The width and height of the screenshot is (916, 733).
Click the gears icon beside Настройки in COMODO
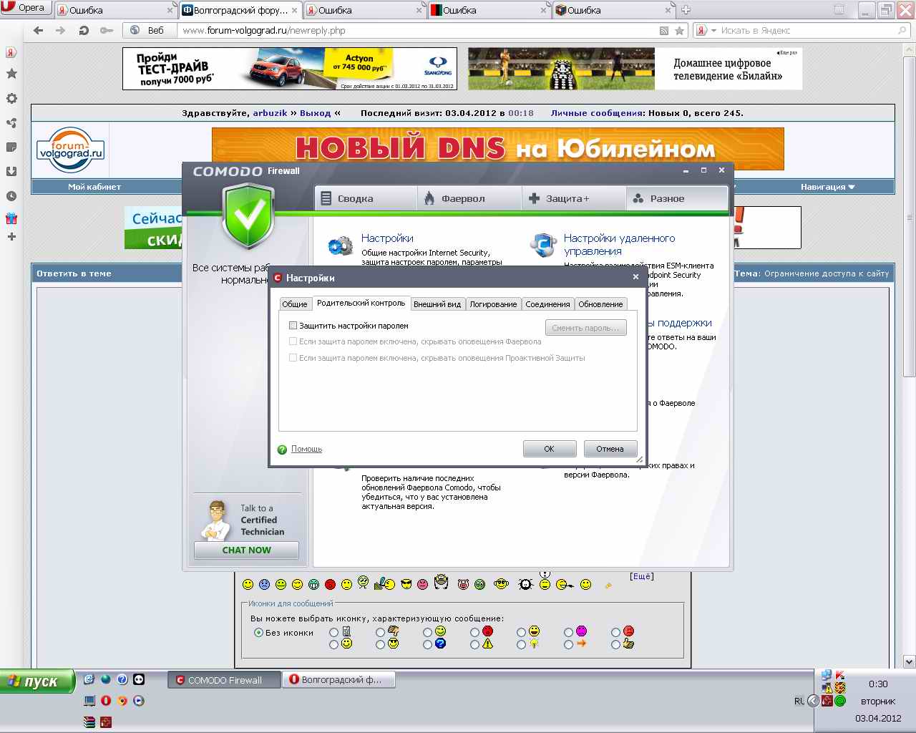(x=341, y=246)
